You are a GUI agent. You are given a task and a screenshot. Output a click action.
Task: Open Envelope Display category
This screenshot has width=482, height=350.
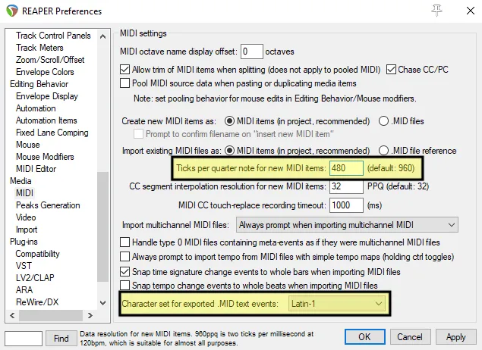[x=47, y=96]
